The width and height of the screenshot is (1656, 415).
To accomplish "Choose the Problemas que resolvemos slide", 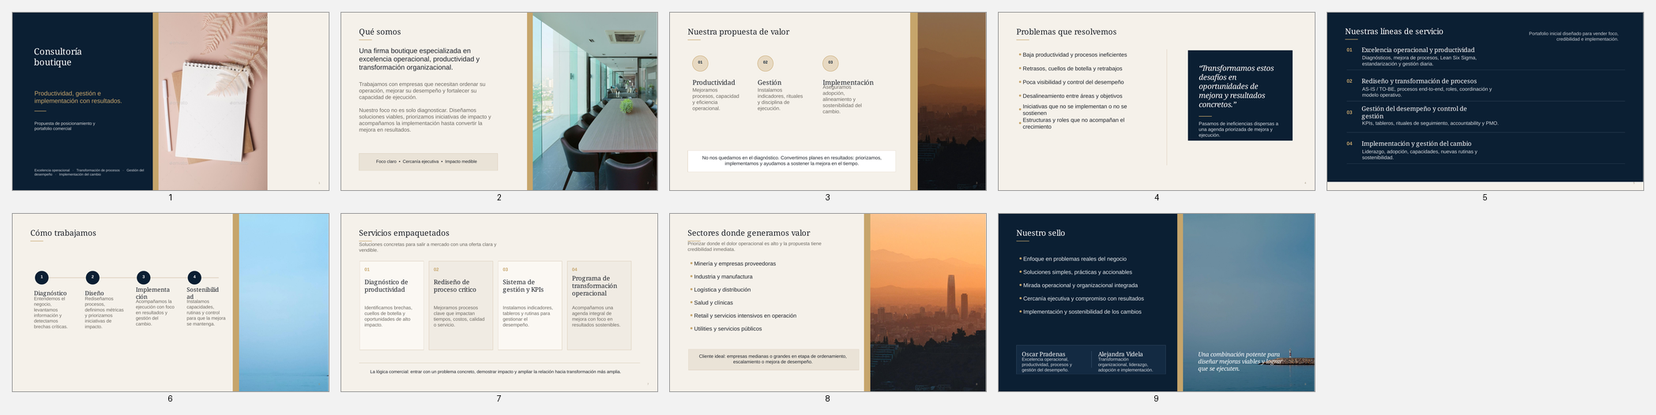I will [1157, 101].
